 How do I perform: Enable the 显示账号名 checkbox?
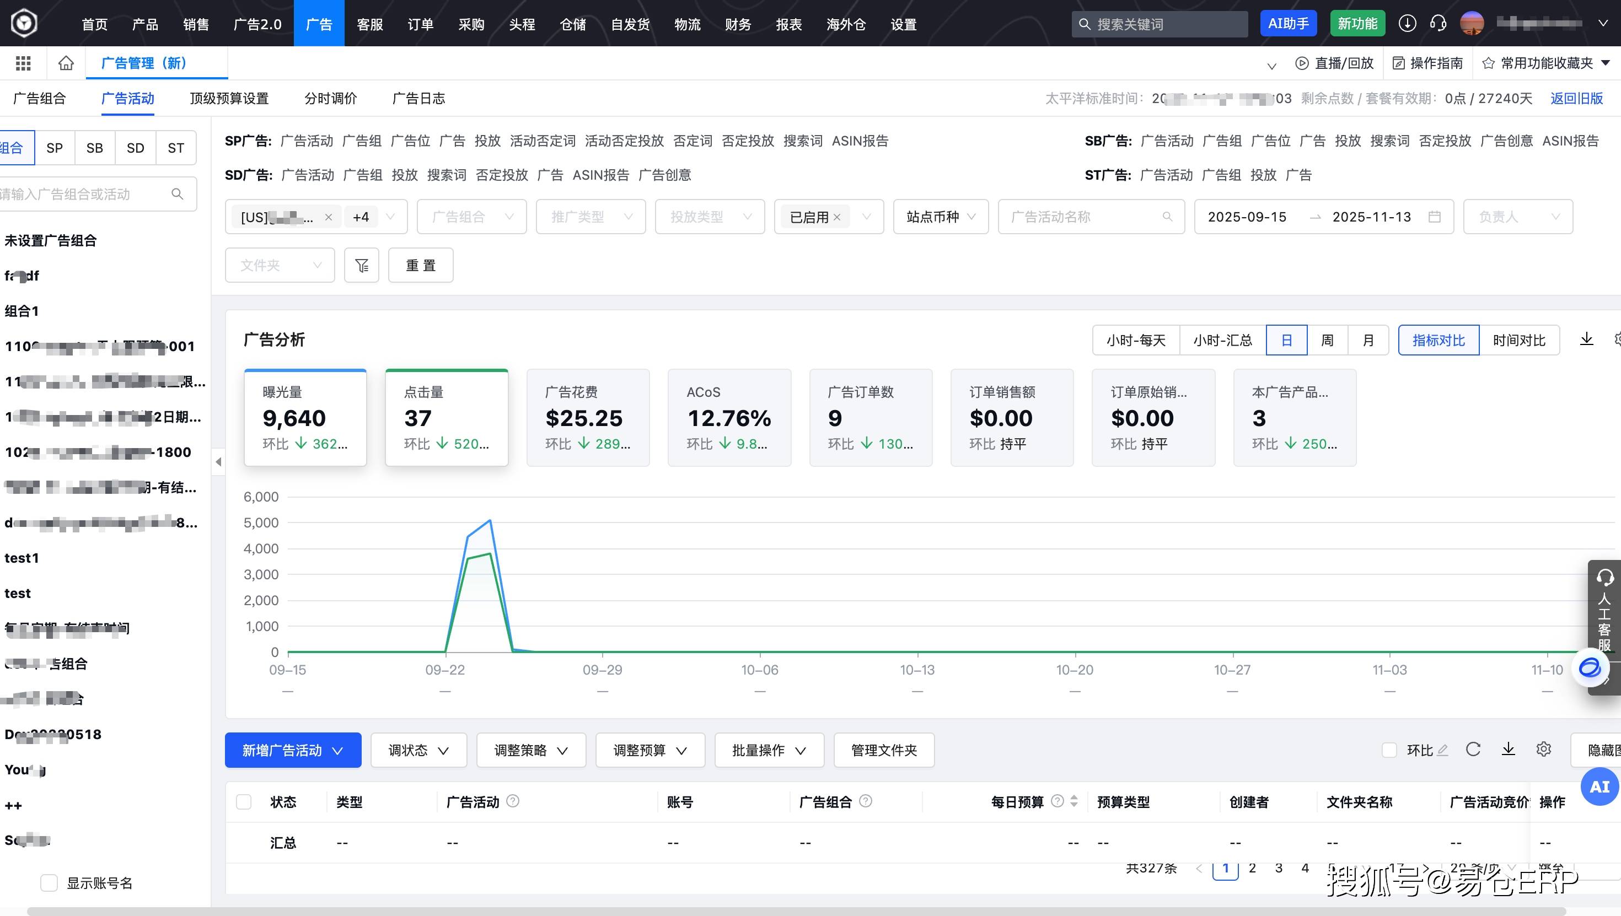(x=49, y=883)
